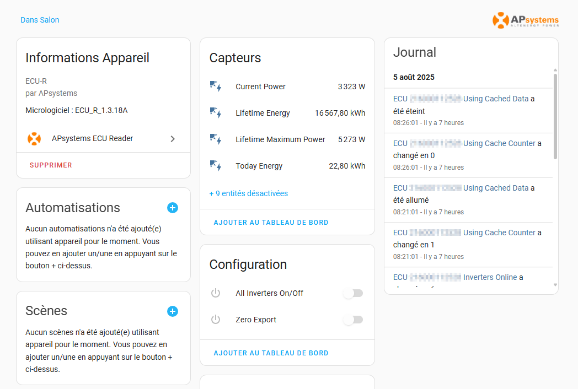Click the Lifetime Maximum Power sensor icon
Image resolution: width=578 pixels, height=389 pixels.
[216, 139]
